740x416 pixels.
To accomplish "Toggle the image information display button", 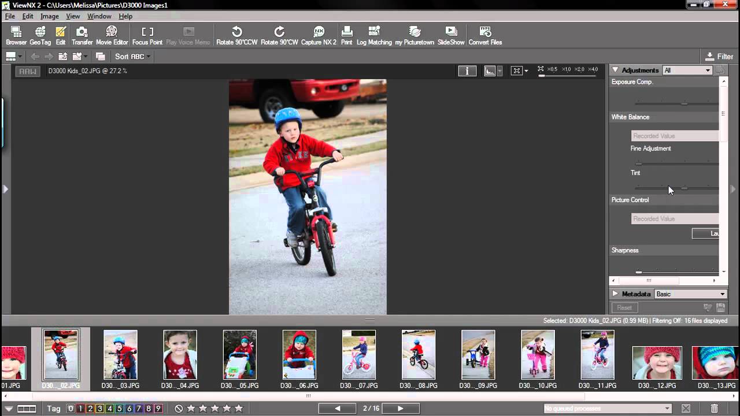I will tap(467, 70).
